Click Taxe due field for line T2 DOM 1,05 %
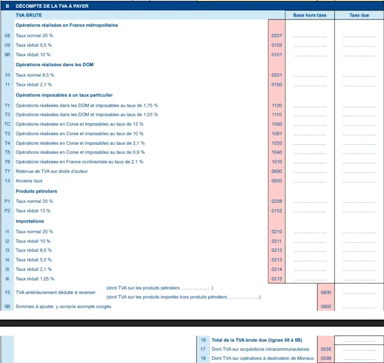Image resolution: width=384 pixels, height=363 pixels. pos(359,115)
